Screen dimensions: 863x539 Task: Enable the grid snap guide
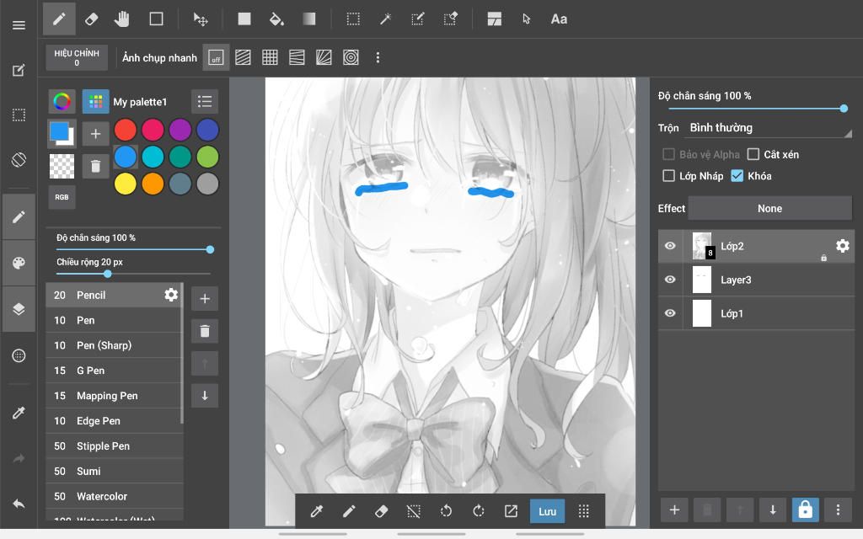click(x=270, y=58)
